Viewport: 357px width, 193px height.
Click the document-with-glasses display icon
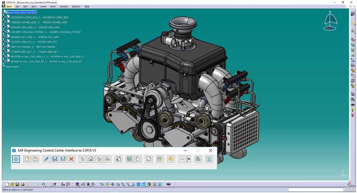(149, 159)
